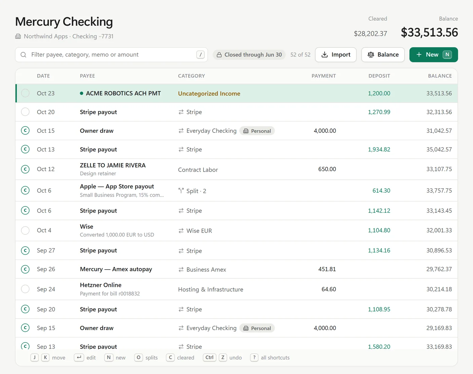This screenshot has width=473, height=374.
Task: Toggle cleared circle on Mercury Amex autopay
Action: point(25,269)
